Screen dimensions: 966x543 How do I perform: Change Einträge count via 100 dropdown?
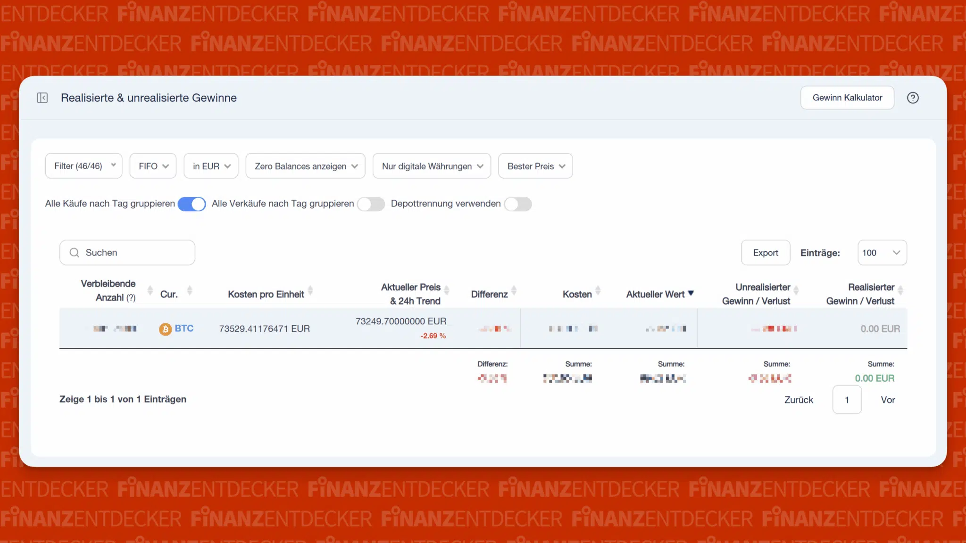coord(882,253)
